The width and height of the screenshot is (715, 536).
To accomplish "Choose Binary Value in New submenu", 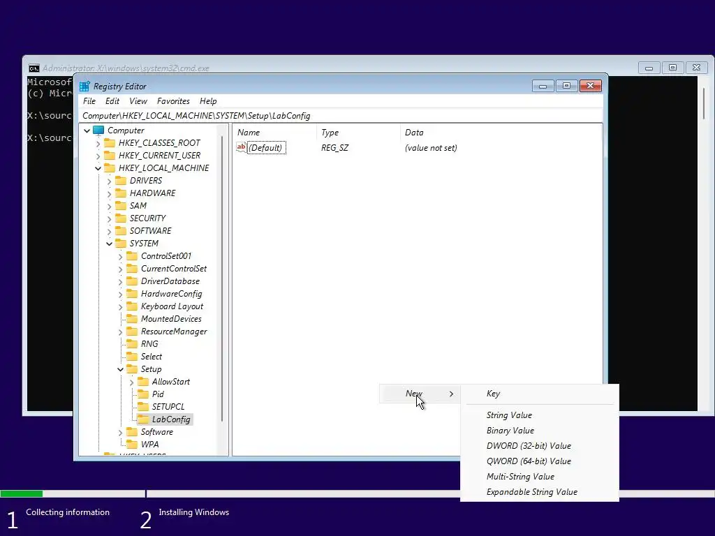I will point(540,430).
